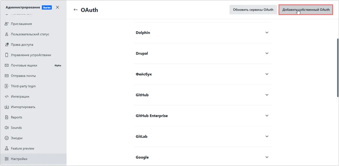
Task: Click the Почтовые ящики envelope icon
Action: 6,65
